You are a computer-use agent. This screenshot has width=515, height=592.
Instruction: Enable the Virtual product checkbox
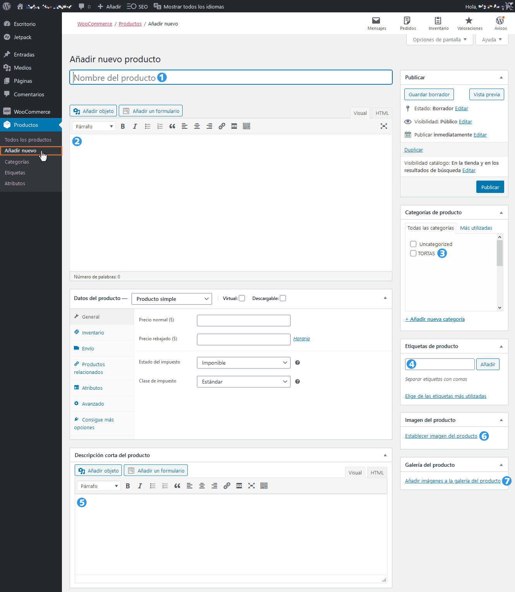241,298
